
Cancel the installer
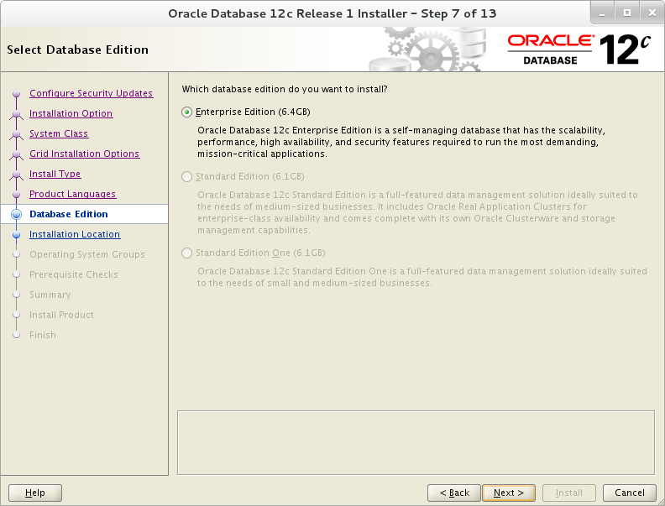point(630,493)
